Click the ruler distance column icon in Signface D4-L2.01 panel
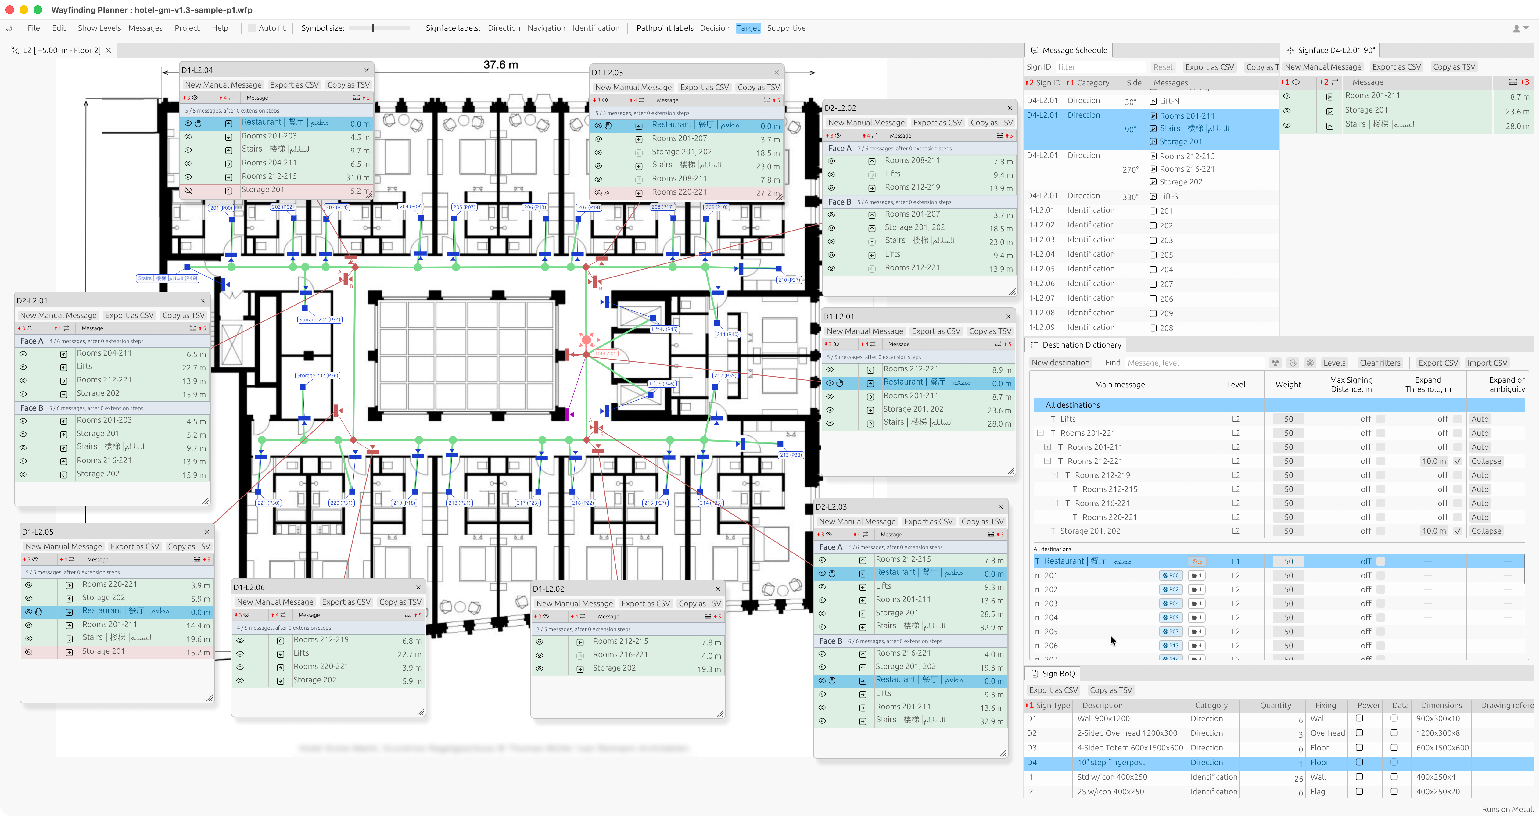Screen dimensions: 1539x816 pos(1513,82)
